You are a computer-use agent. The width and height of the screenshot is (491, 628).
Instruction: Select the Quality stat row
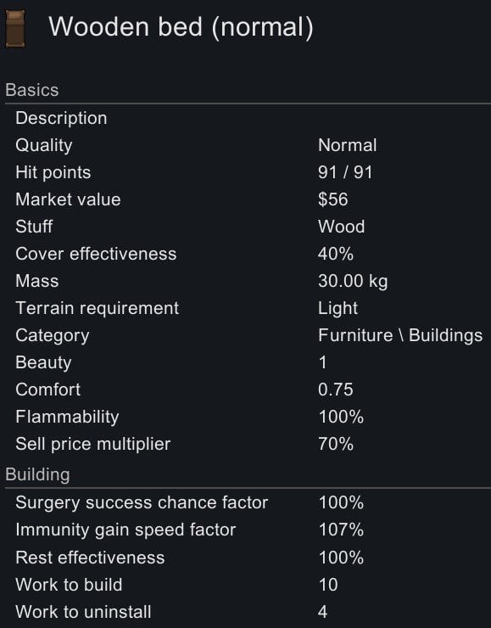pos(248,145)
